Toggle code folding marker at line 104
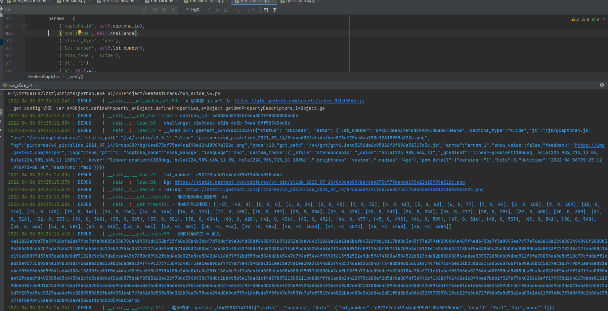 (x=25, y=26)
